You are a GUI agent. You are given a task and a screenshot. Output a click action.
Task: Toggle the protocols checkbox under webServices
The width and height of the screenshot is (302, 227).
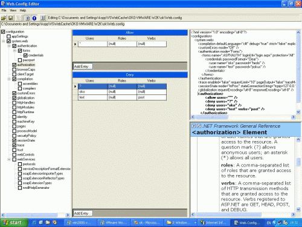[20, 164]
